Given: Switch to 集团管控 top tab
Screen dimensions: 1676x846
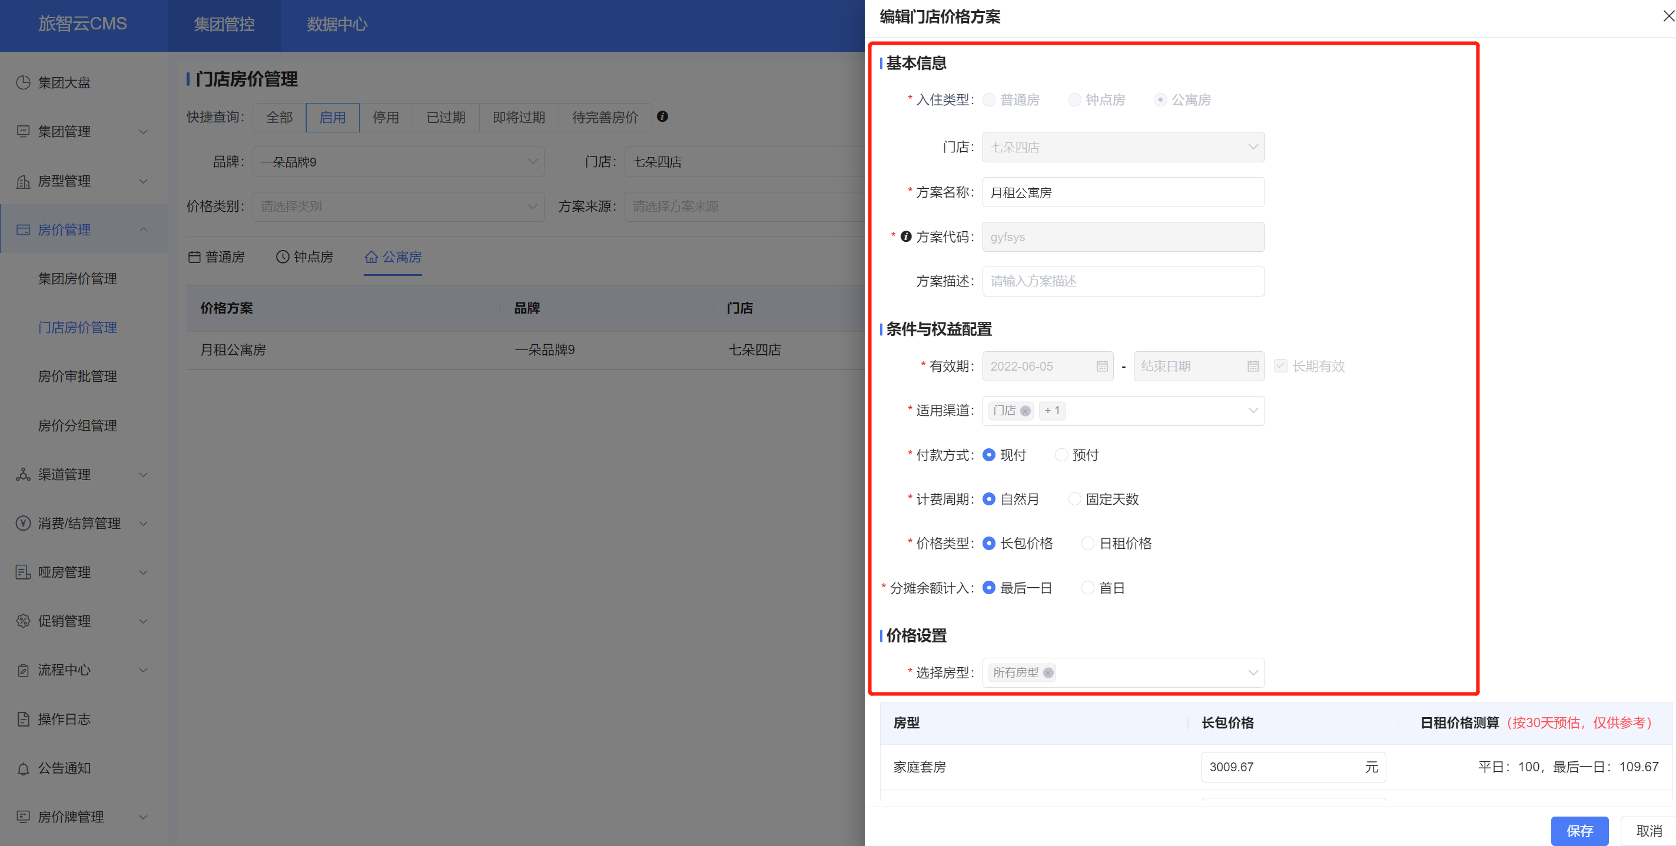Looking at the screenshot, I should (x=224, y=25).
